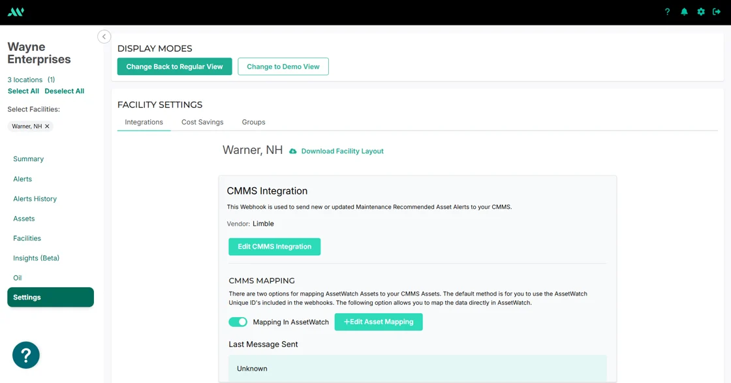Open notifications bell icon

click(x=684, y=12)
